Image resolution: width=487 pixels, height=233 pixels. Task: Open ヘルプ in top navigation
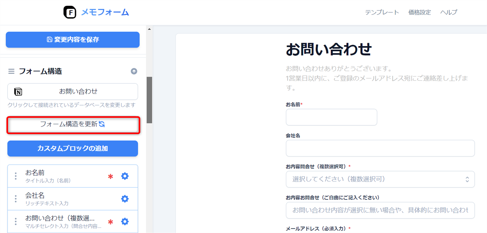pyautogui.click(x=448, y=12)
